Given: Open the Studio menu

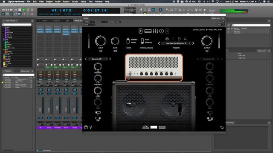Looking at the screenshot, I should [75, 2].
